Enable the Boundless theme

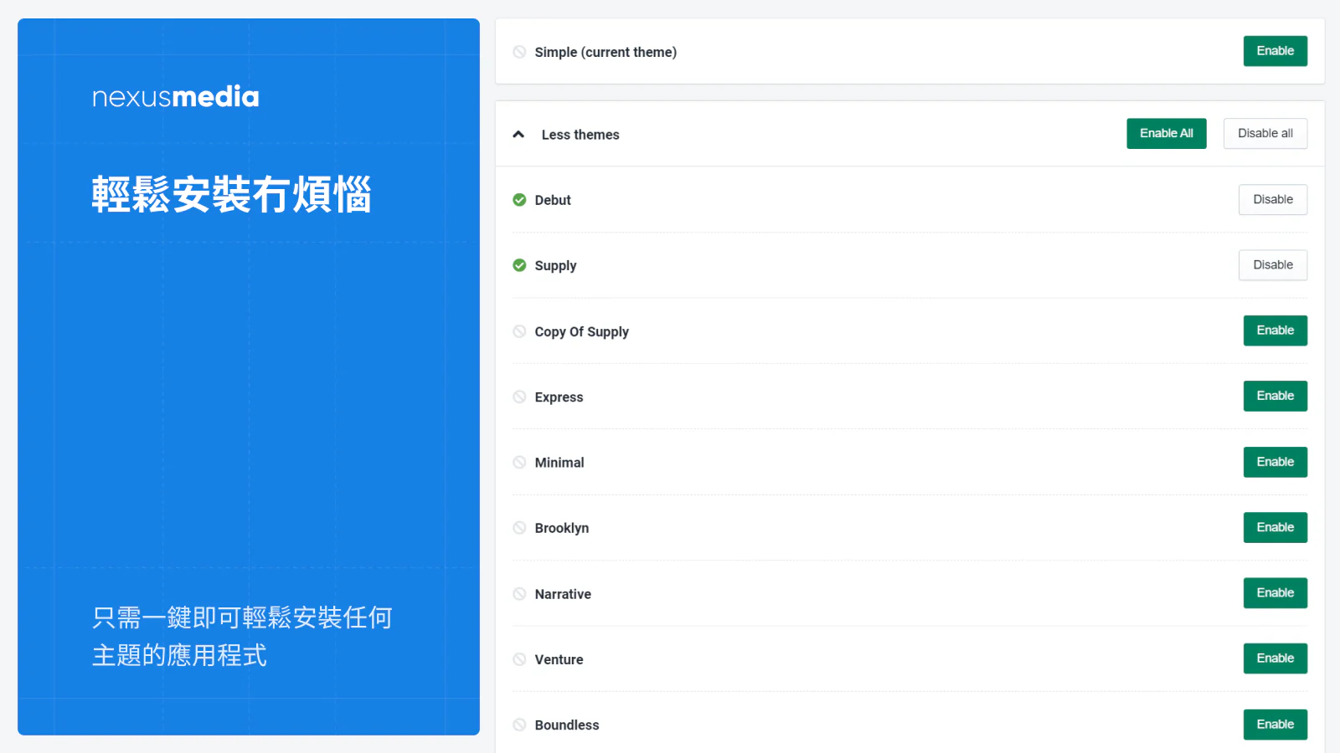[1275, 725]
